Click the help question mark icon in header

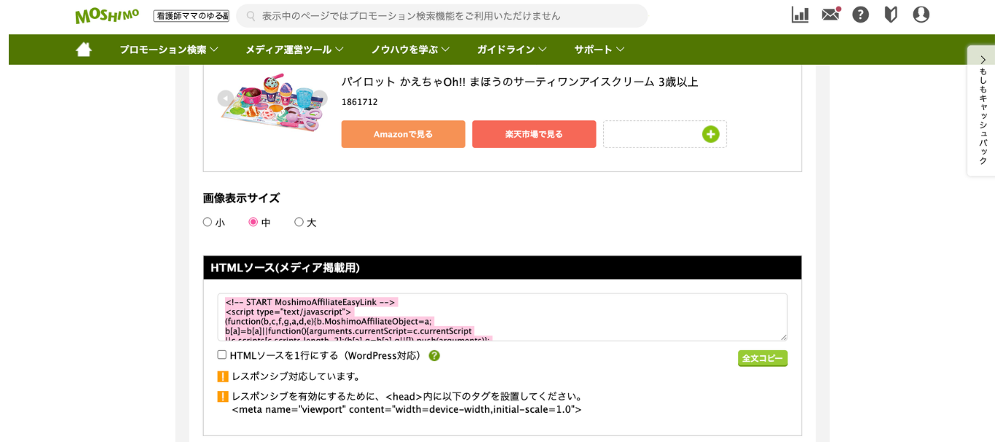click(x=860, y=15)
